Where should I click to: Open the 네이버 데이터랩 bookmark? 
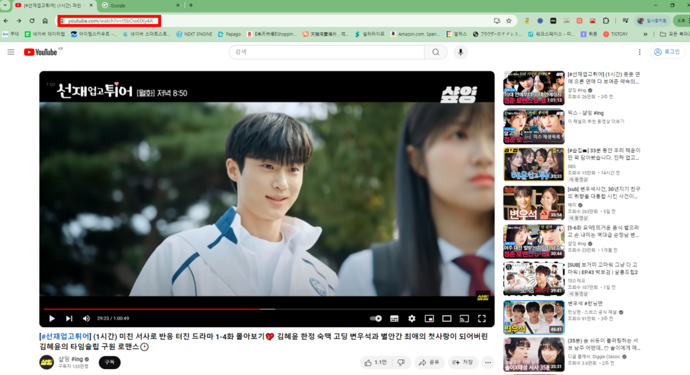coord(44,34)
